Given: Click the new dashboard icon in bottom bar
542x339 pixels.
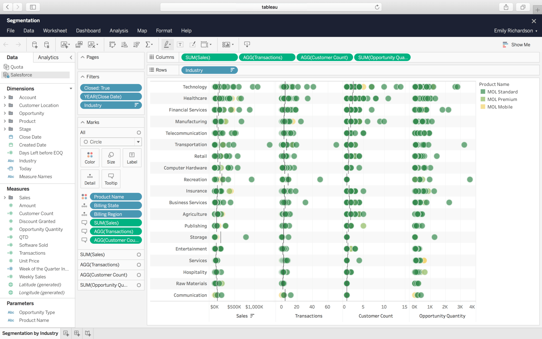Looking at the screenshot, I should [x=77, y=333].
